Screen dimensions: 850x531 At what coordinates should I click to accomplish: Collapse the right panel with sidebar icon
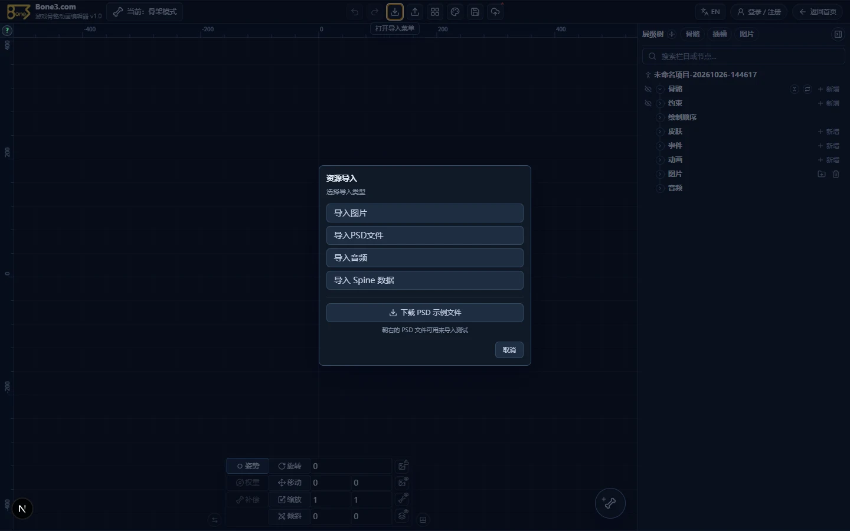click(x=838, y=34)
